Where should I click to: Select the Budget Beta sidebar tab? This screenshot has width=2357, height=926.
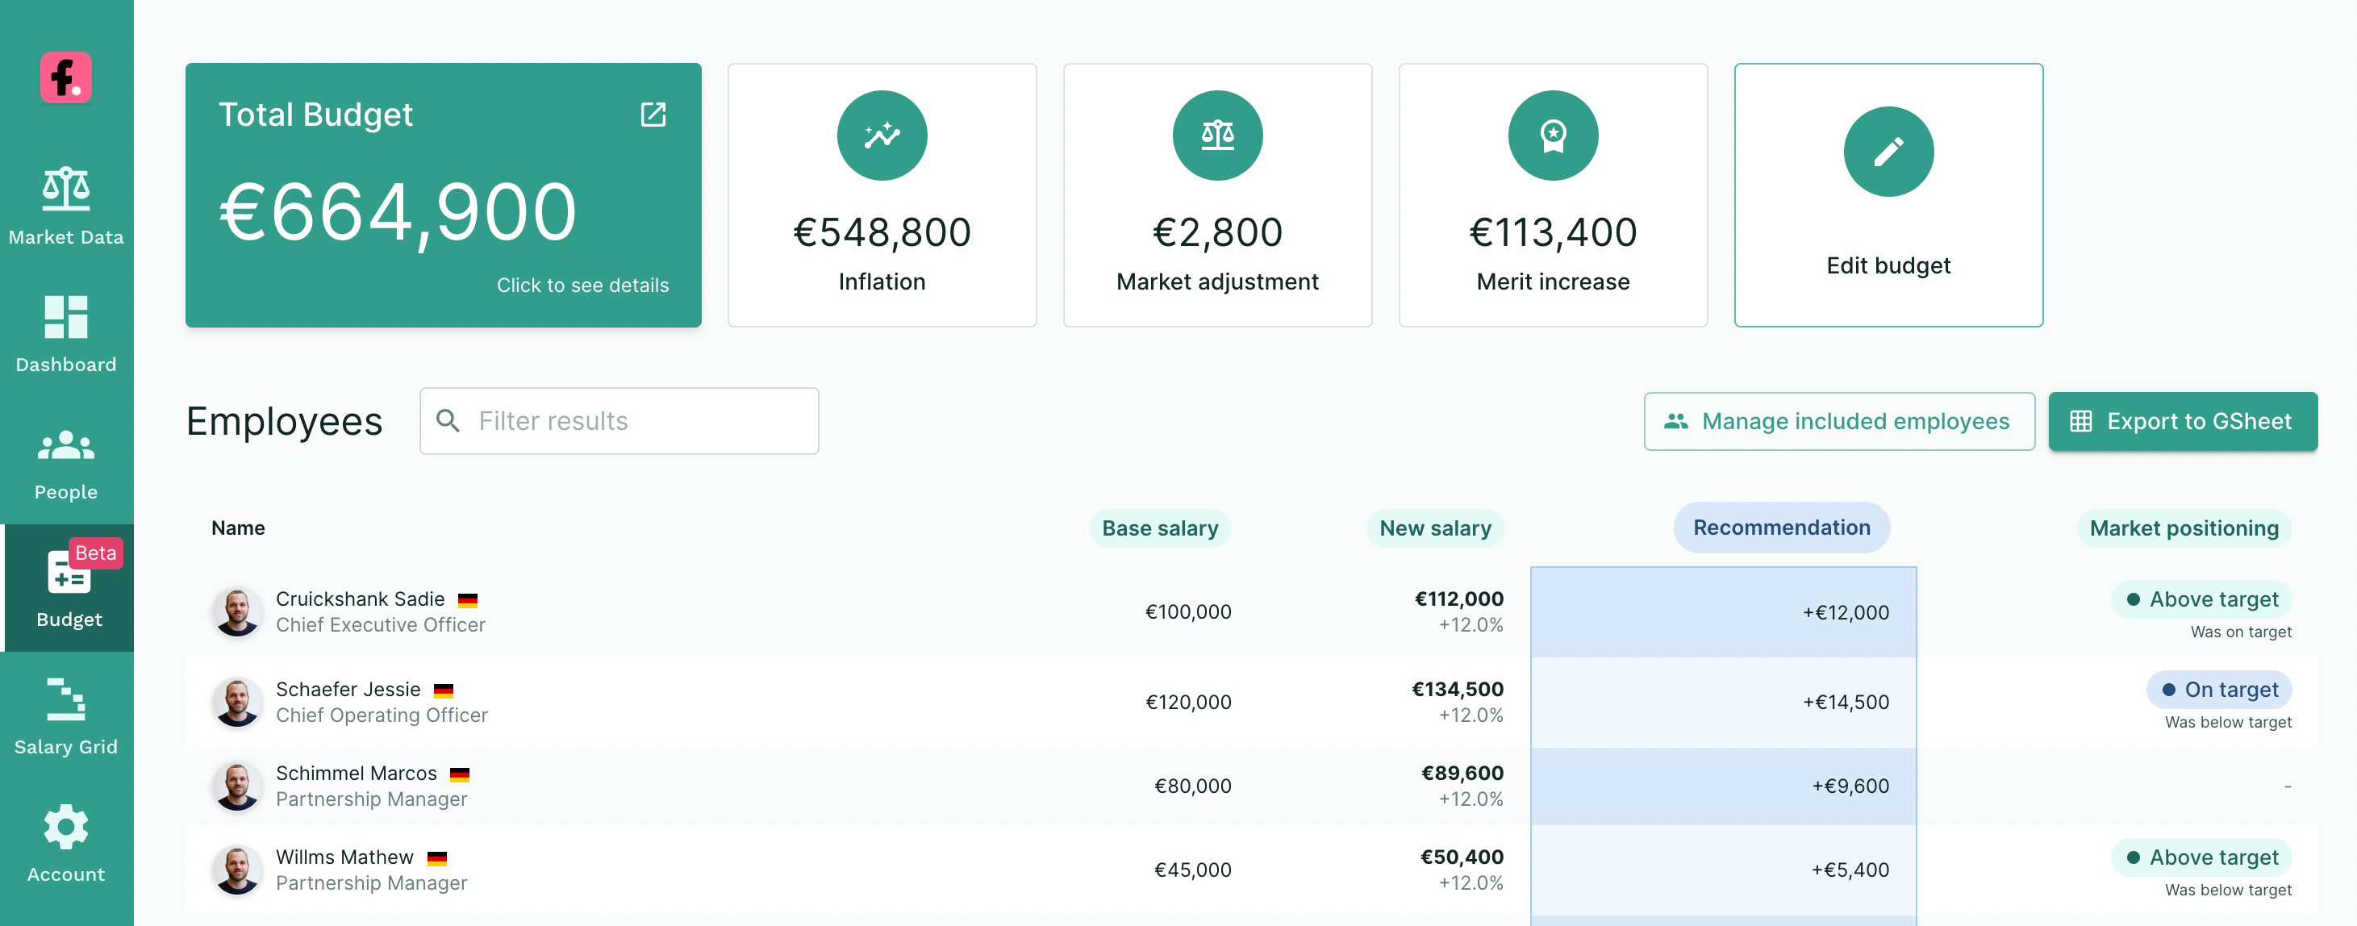(69, 588)
